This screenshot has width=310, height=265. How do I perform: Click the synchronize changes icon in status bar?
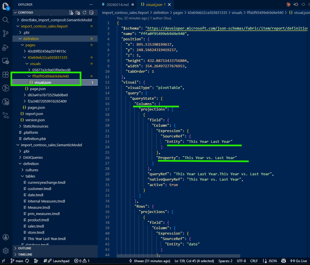[x=27, y=261]
